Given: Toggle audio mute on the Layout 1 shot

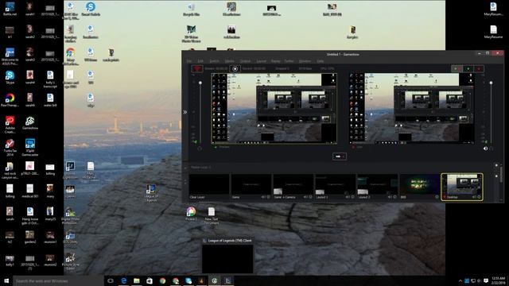Looking at the screenshot, I should [348, 197].
